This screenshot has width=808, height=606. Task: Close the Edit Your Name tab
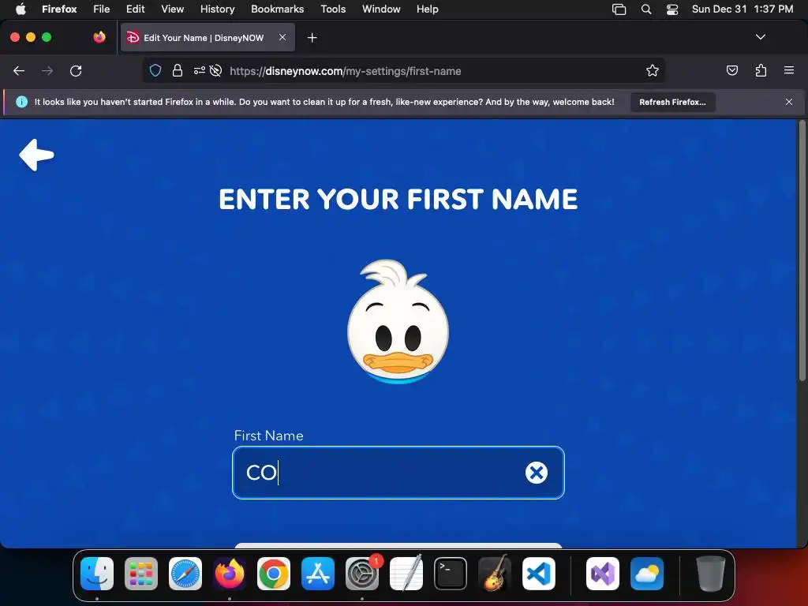[x=282, y=37]
